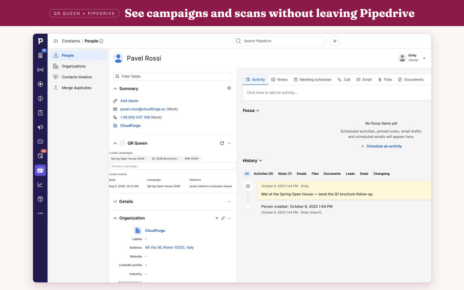Open Products box icon
464x290 pixels.
click(40, 199)
